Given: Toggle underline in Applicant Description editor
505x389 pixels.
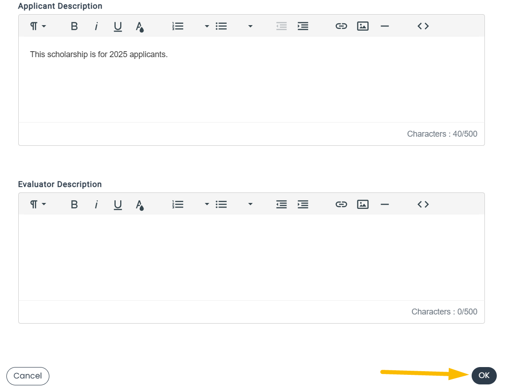Looking at the screenshot, I should [x=118, y=26].
